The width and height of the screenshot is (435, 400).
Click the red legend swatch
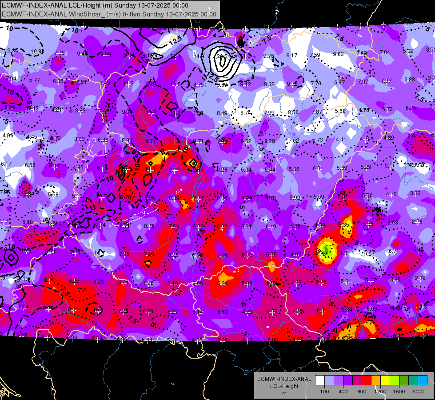pyautogui.click(x=367, y=380)
